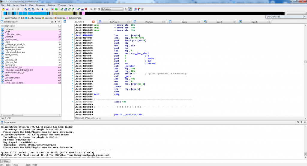Open the forward arrow history dropdown
Viewport: 307px width, 166px height.
(x=21, y=9)
